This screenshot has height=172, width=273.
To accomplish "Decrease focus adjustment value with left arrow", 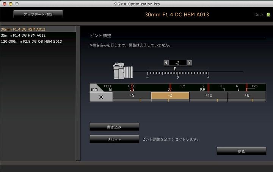I will (166, 63).
